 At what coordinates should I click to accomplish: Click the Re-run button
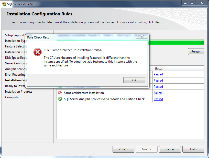(x=196, y=52)
